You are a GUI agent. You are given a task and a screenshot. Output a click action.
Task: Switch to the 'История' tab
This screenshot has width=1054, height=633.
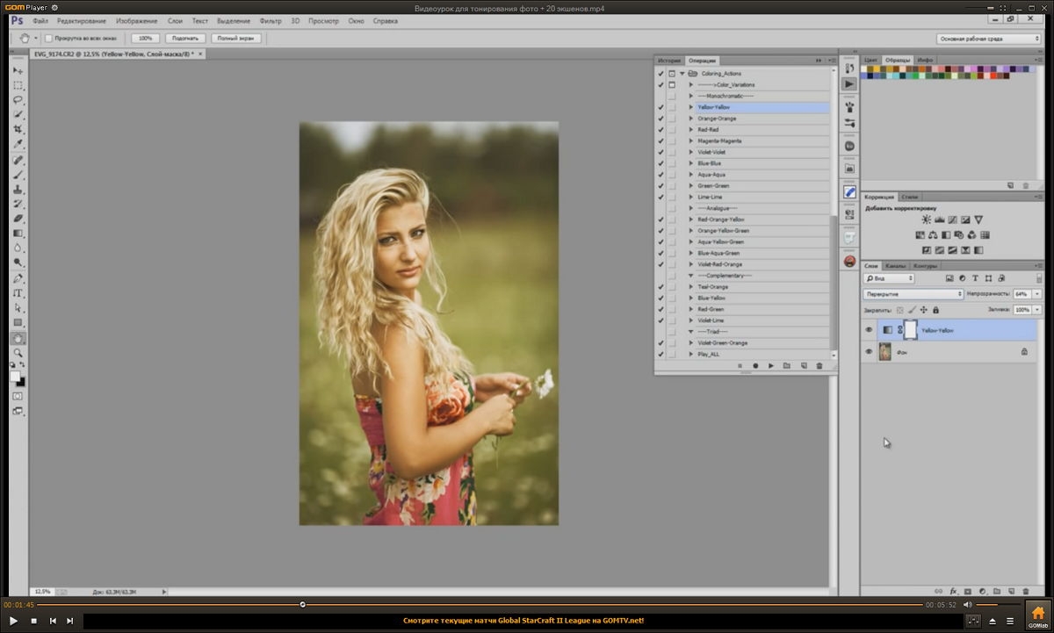click(x=669, y=61)
